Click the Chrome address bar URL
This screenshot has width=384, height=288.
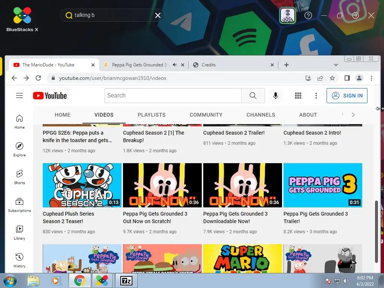112,78
